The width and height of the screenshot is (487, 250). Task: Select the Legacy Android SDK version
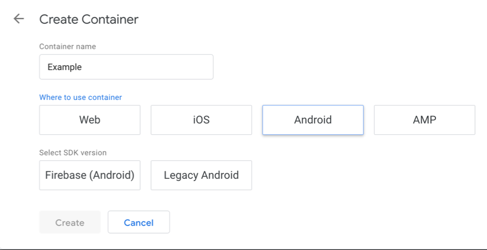click(x=201, y=175)
